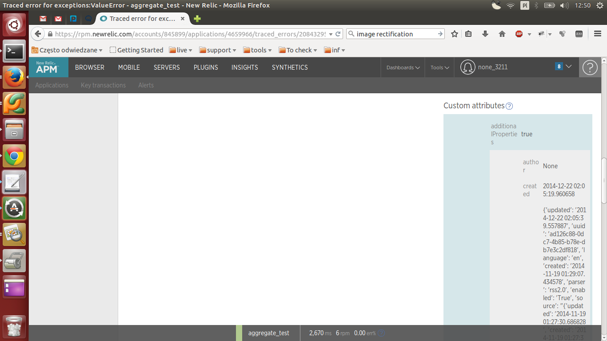
Task: Click the Wi-Fi network indicator
Action: [511, 5]
